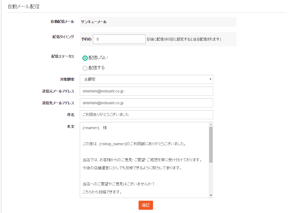Click the {=name=} 様 line in body
Screen dimensions: 290x213
(x=95, y=128)
